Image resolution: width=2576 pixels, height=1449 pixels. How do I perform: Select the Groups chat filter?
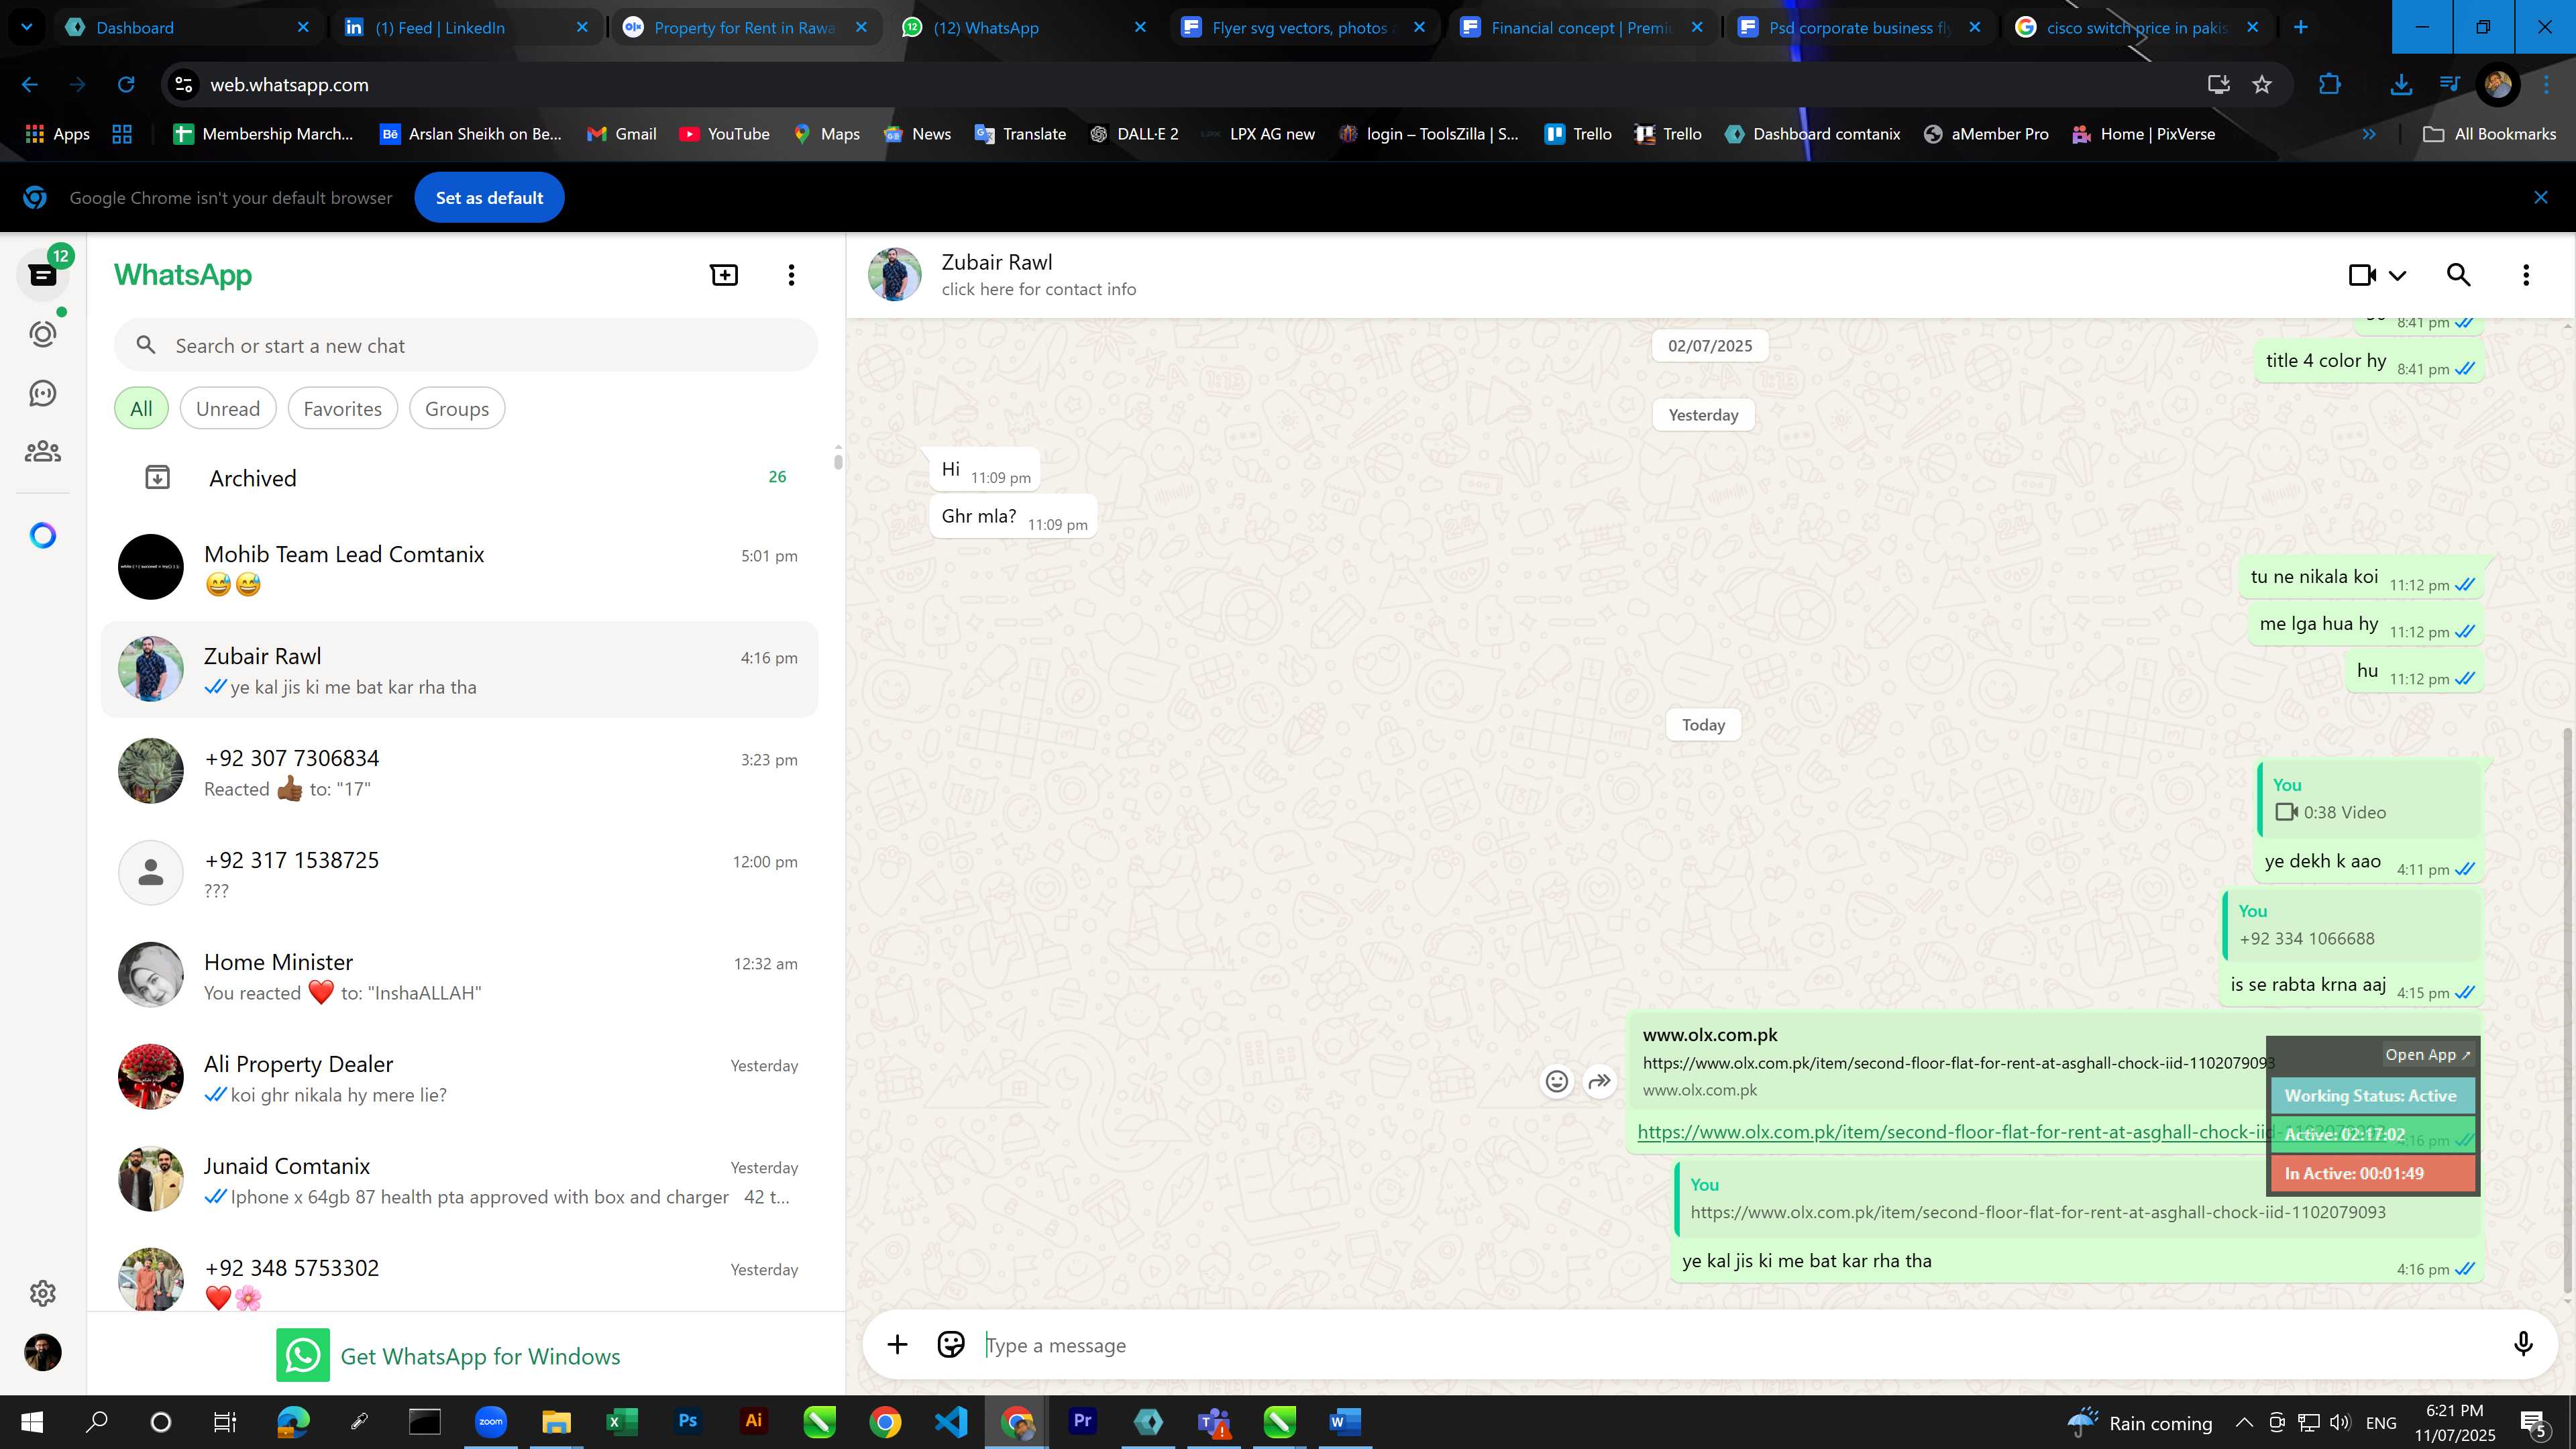(457, 409)
